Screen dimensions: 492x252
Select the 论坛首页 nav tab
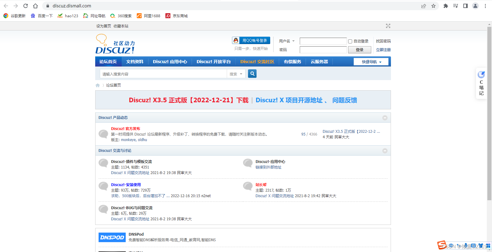(108, 62)
